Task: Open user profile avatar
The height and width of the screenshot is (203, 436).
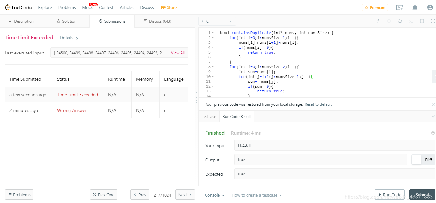Action: (430, 7)
